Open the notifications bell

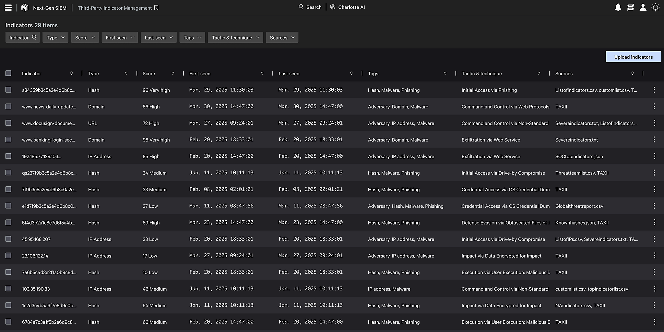pyautogui.click(x=618, y=7)
